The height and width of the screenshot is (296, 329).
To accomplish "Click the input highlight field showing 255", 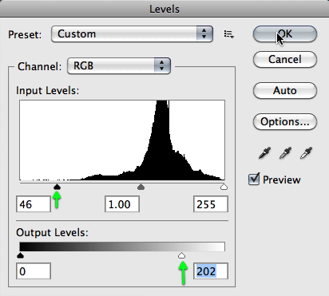I will (211, 204).
